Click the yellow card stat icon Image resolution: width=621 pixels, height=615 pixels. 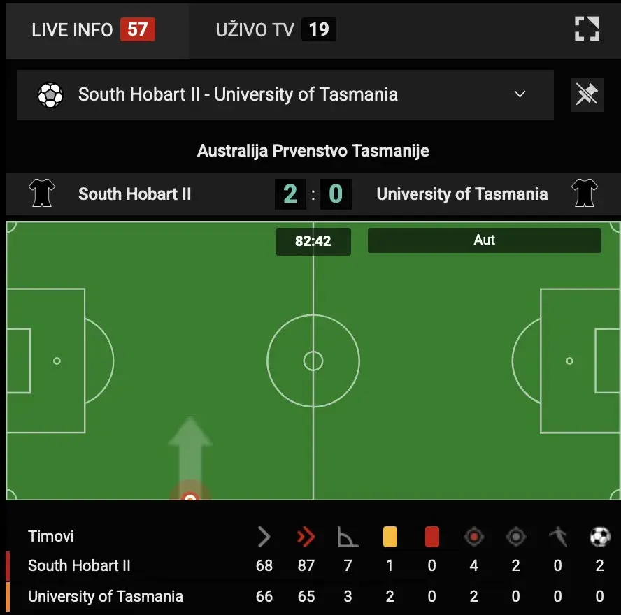390,537
